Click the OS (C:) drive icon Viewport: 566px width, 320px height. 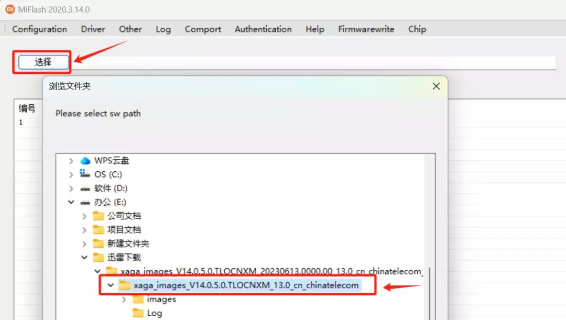pyautogui.click(x=85, y=174)
